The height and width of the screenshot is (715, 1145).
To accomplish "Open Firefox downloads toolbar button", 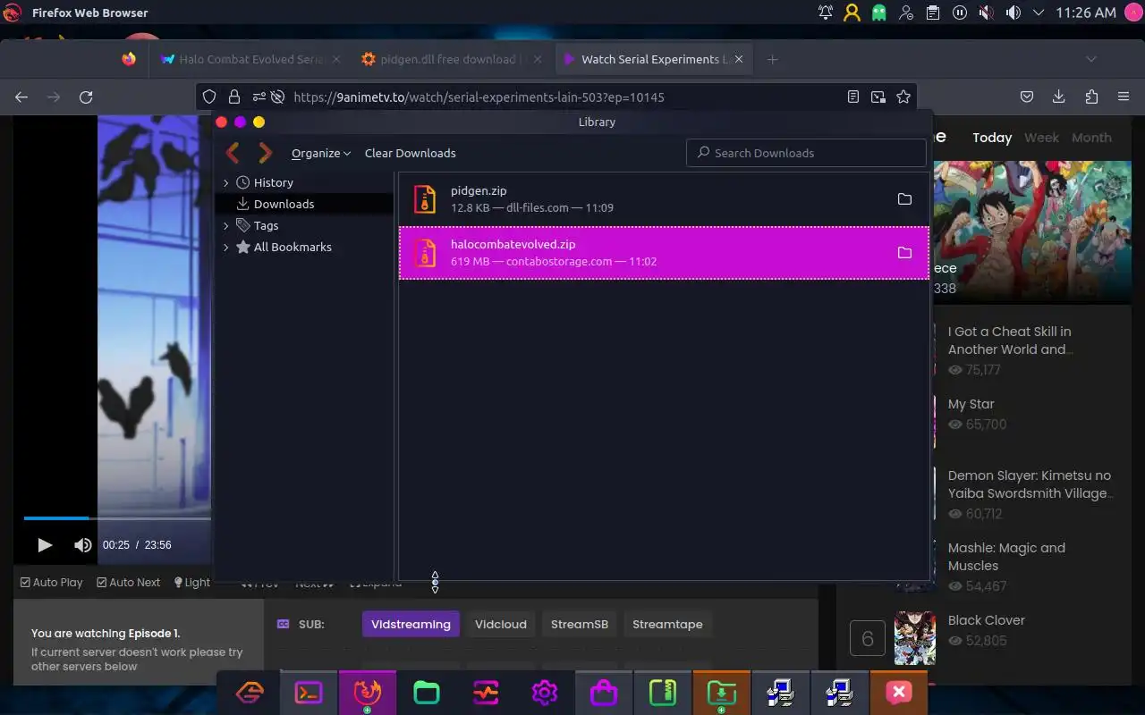I will (1059, 97).
